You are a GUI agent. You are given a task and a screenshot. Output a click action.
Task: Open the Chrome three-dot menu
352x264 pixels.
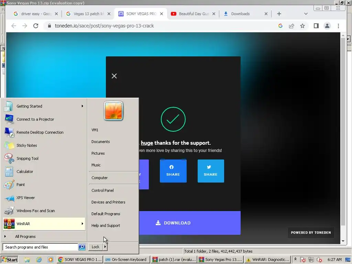[338, 26]
